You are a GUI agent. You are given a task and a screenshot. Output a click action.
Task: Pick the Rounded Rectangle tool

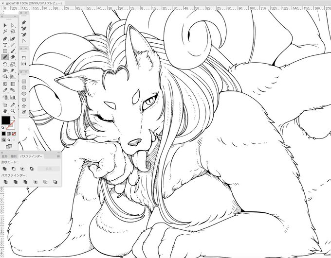[x=24, y=87]
